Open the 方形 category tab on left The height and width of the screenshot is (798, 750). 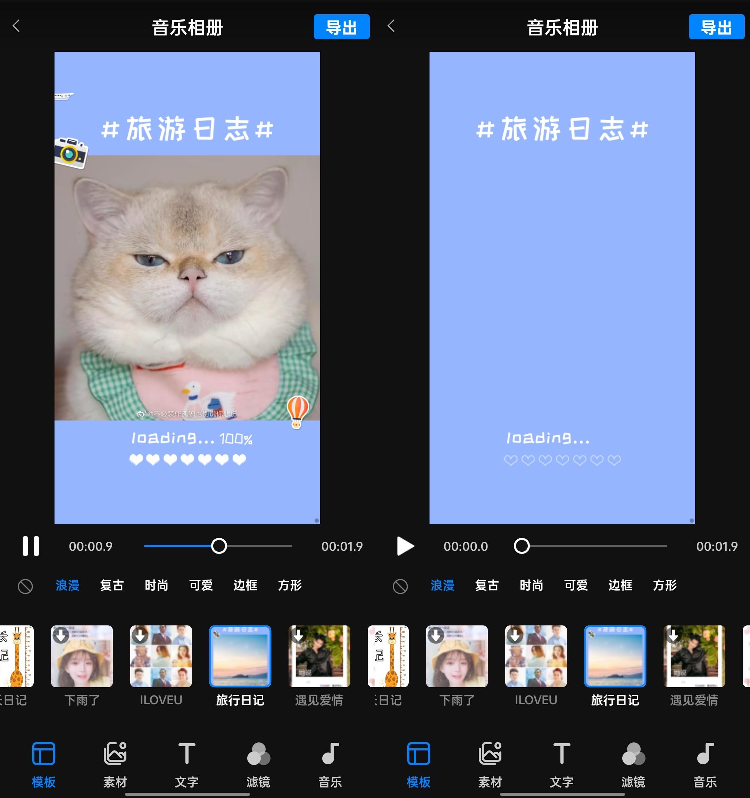coord(289,585)
